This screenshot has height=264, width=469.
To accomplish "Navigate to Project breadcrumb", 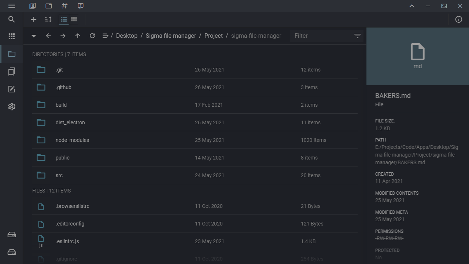I will point(214,36).
